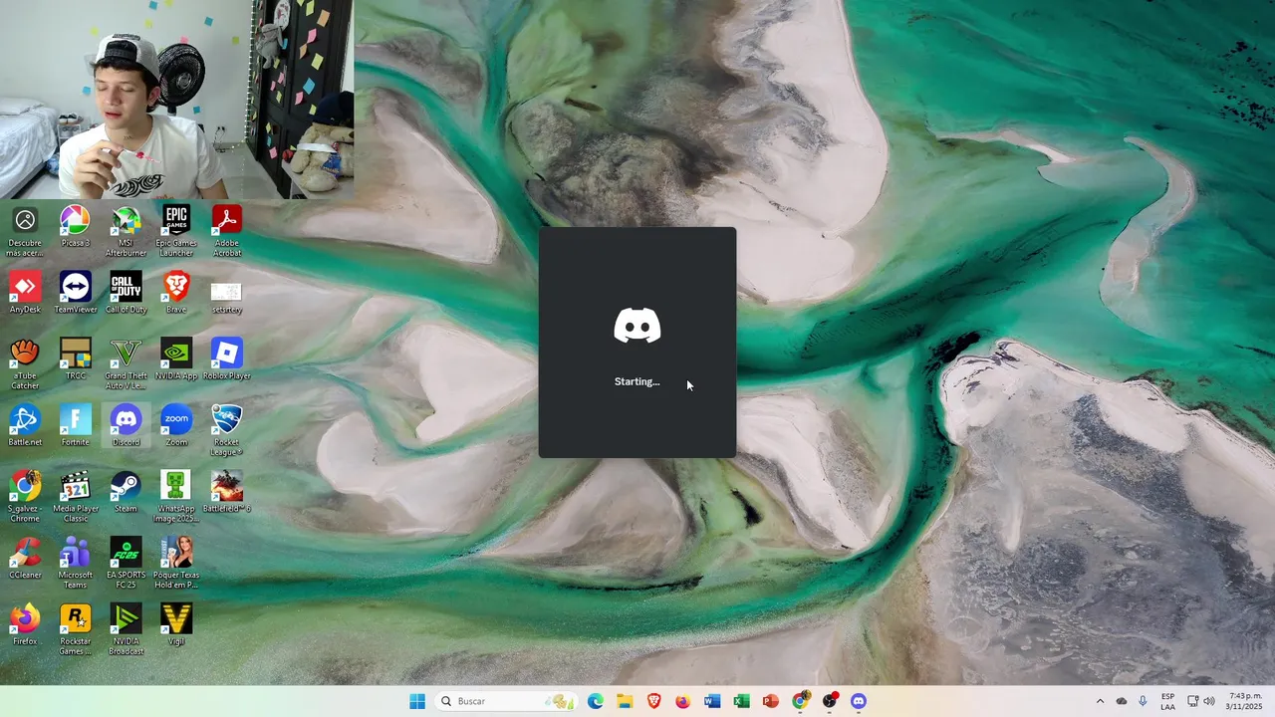Select the Fortnite desktop icon

coord(76,427)
